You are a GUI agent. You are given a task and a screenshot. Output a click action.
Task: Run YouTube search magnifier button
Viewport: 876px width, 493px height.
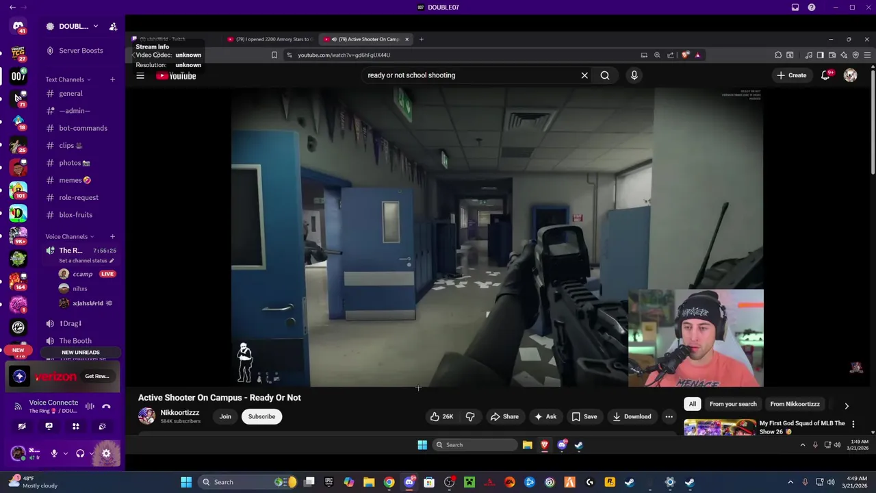(605, 75)
